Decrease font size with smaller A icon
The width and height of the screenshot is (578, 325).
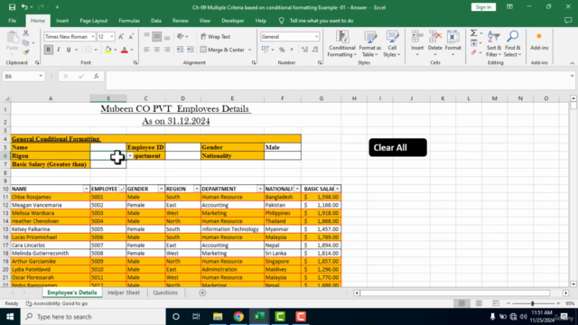tap(131, 36)
